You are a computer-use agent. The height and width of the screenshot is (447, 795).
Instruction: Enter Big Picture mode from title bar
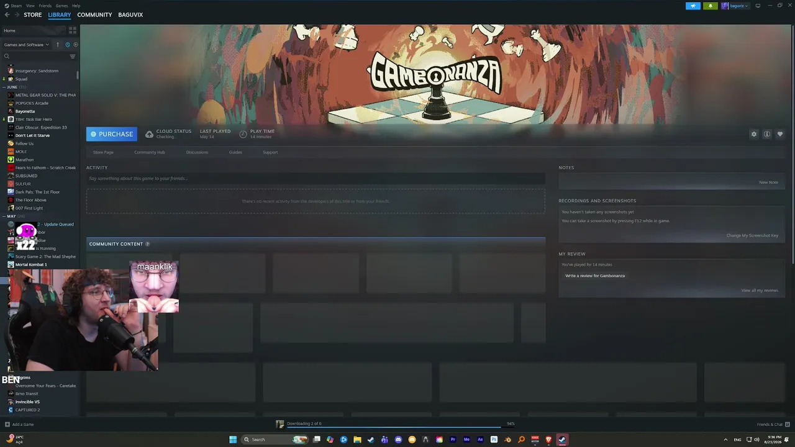click(758, 6)
